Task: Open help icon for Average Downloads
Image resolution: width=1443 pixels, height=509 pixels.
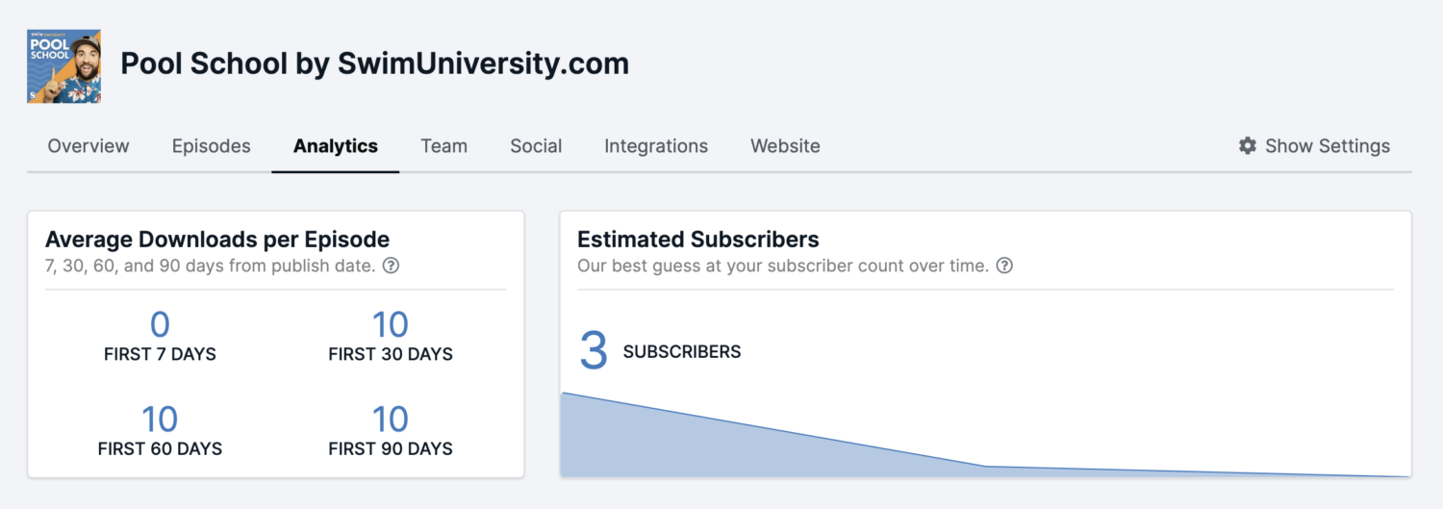Action: (x=391, y=266)
